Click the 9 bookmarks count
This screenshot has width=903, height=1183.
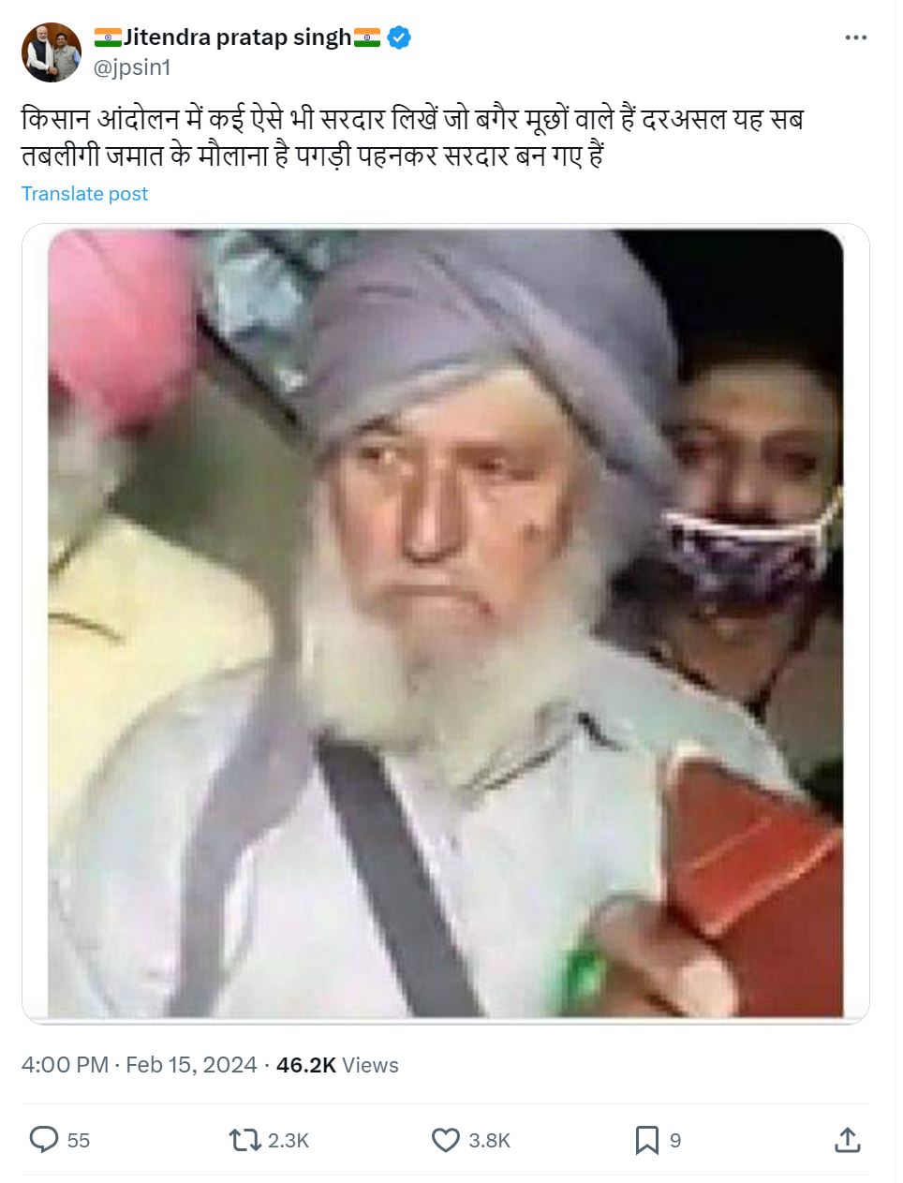coord(675,1141)
